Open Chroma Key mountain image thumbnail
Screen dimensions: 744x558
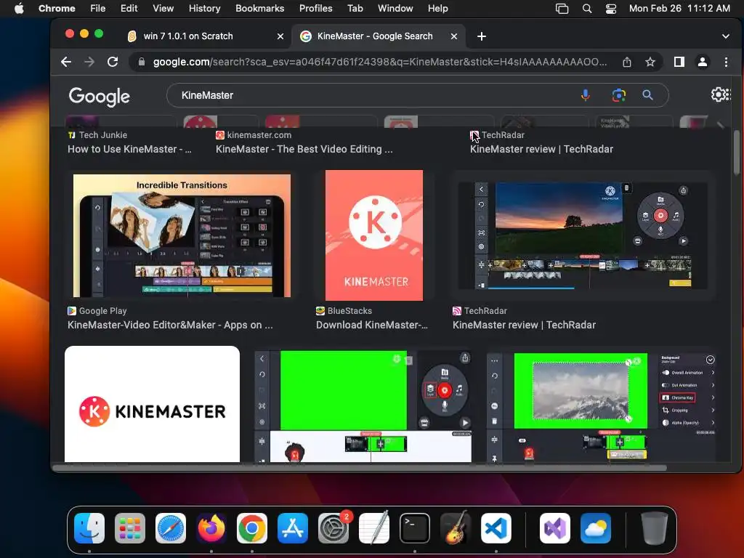point(601,406)
